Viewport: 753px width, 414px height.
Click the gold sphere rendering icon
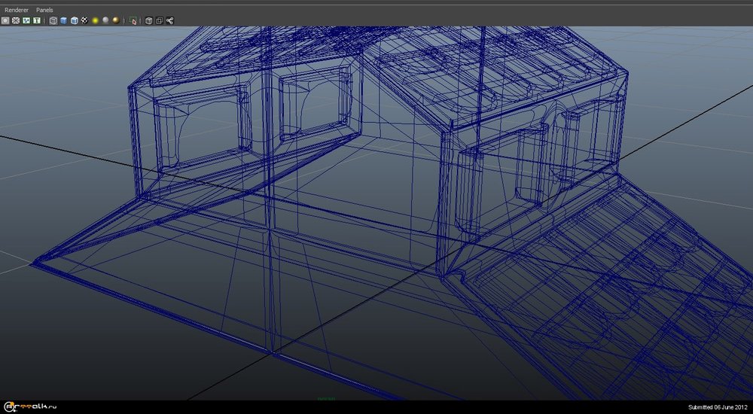click(x=116, y=21)
